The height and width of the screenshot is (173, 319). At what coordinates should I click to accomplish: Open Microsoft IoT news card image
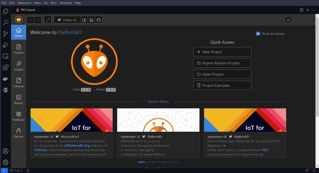click(x=71, y=120)
